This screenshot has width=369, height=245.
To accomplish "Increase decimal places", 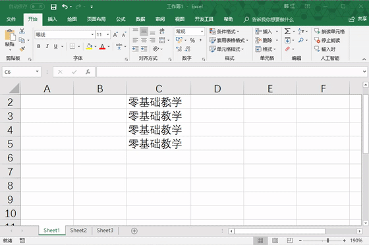I will [x=179, y=49].
